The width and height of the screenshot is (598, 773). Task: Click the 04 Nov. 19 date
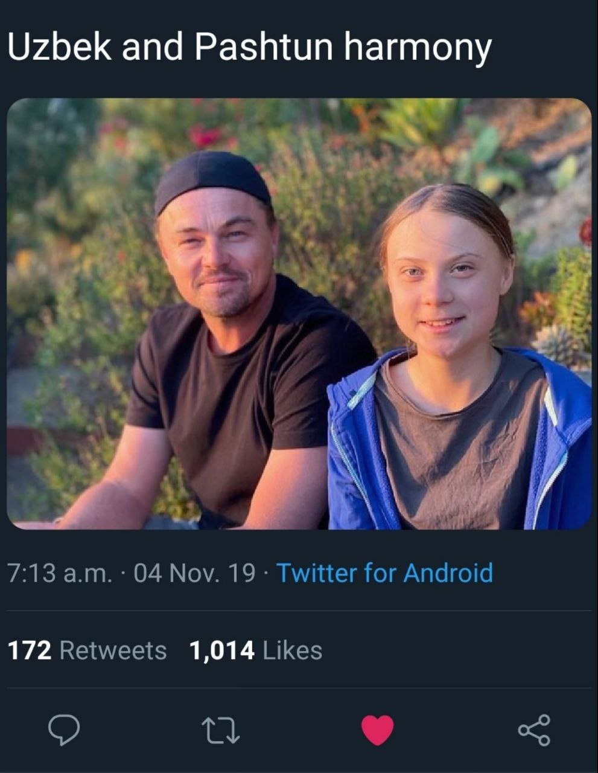194,573
